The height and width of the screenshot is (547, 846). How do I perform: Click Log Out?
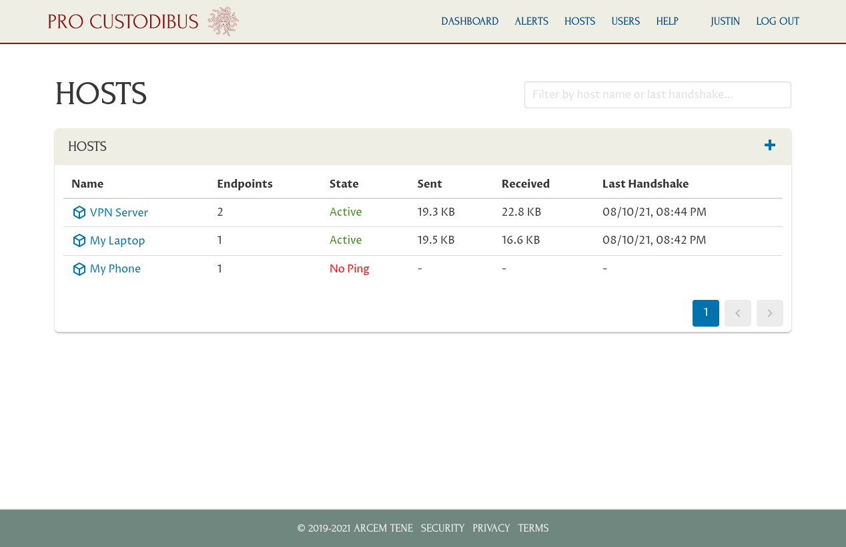tap(777, 21)
